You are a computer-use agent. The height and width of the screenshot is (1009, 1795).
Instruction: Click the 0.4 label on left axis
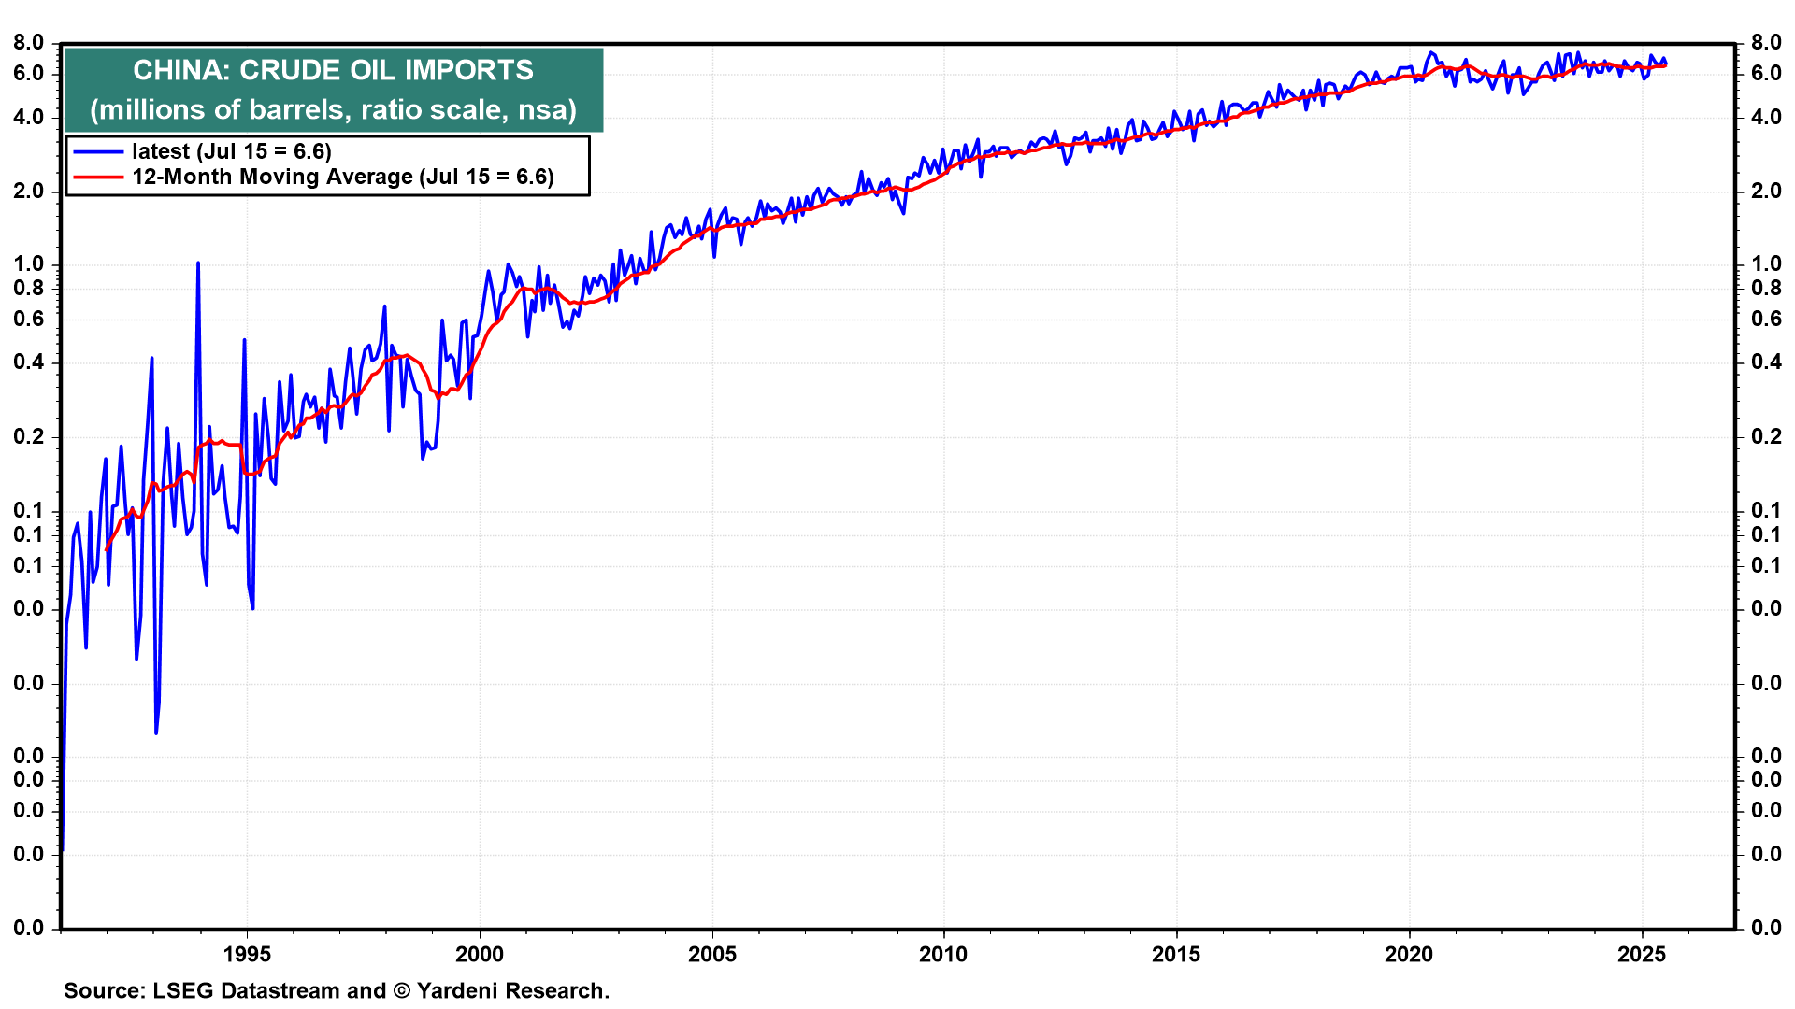(29, 362)
